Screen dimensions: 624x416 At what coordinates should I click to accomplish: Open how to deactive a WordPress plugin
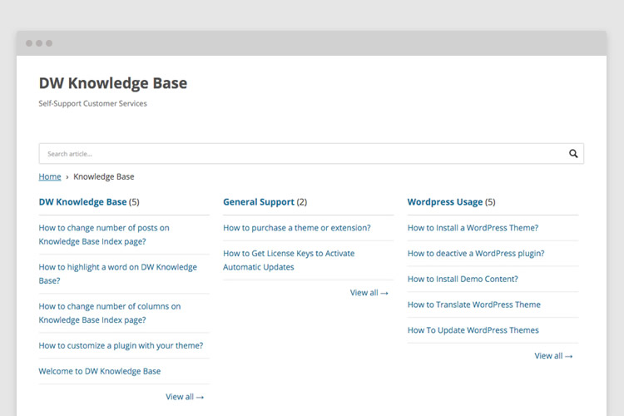(x=476, y=254)
